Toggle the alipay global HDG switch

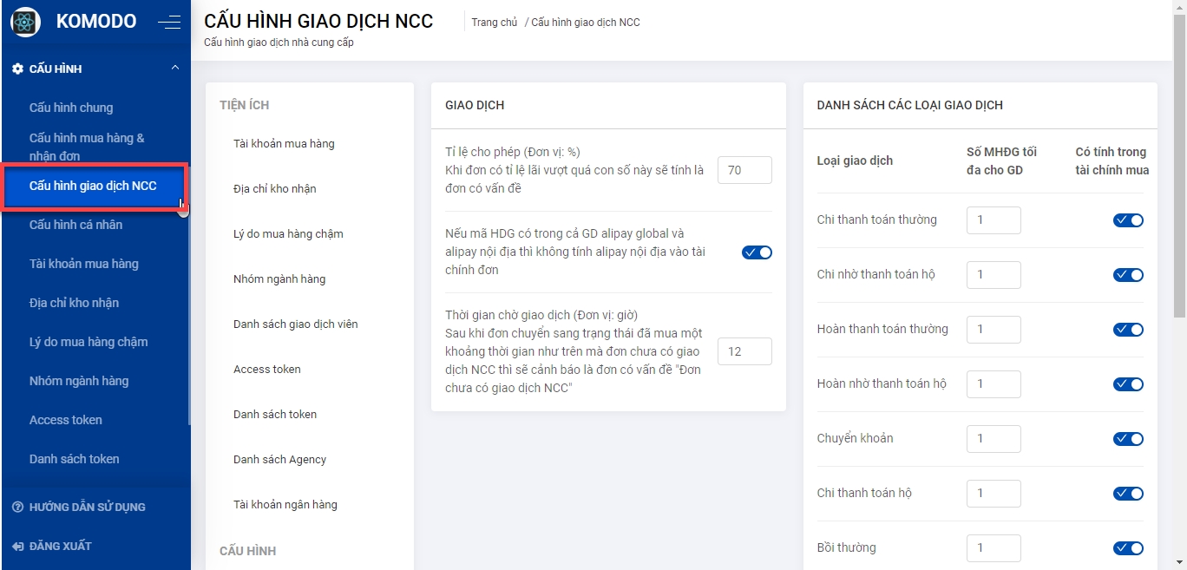pos(757,252)
